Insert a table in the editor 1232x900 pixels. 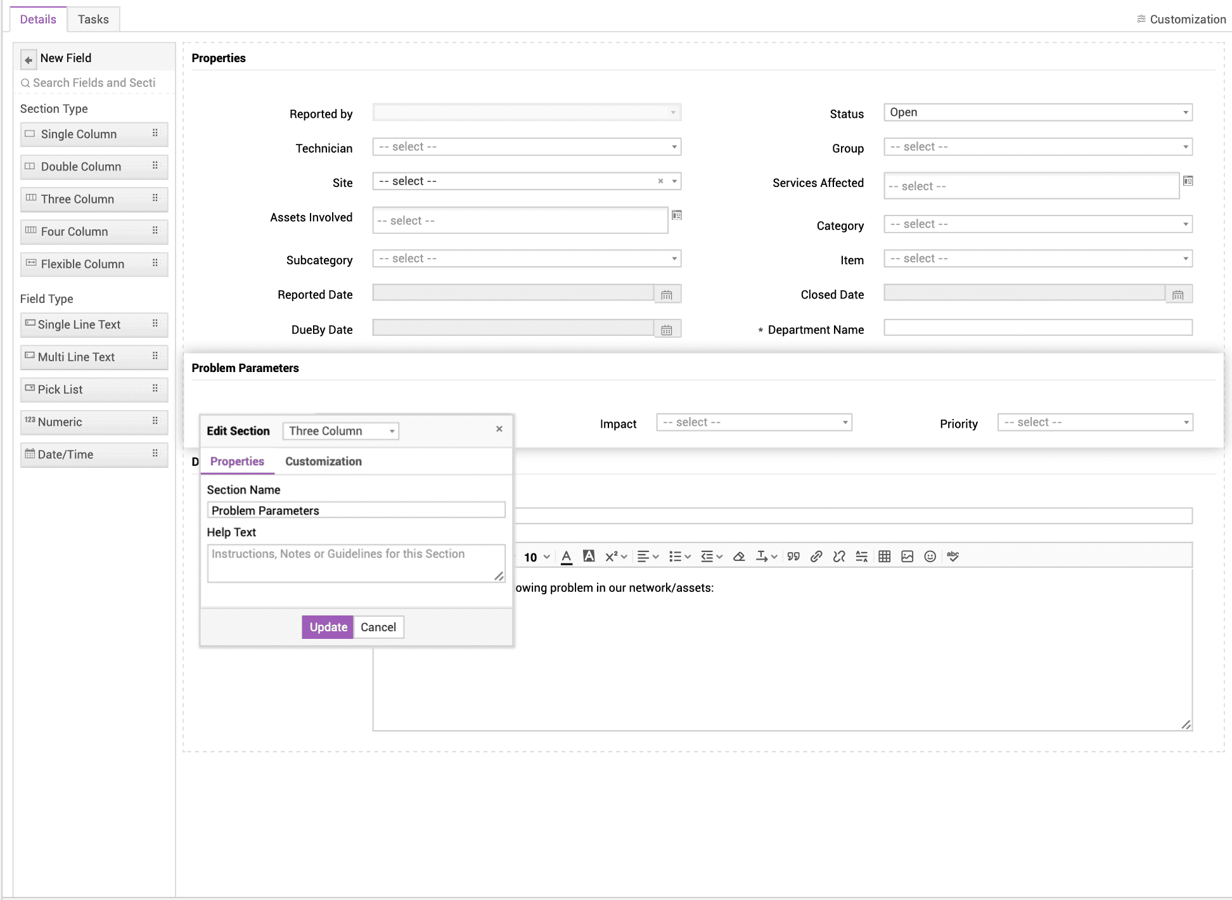click(x=884, y=556)
